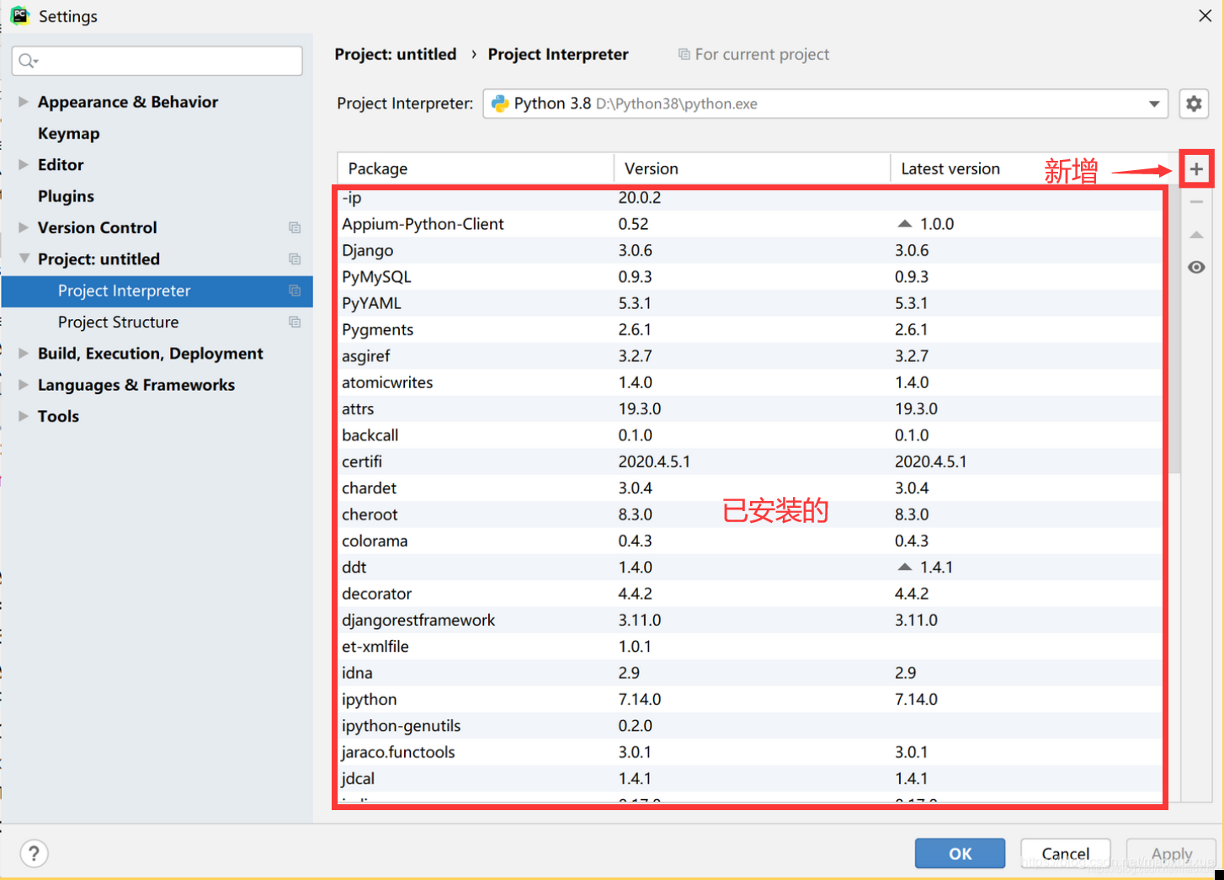The height and width of the screenshot is (880, 1224).
Task: Open Plugins settings page
Action: click(66, 196)
